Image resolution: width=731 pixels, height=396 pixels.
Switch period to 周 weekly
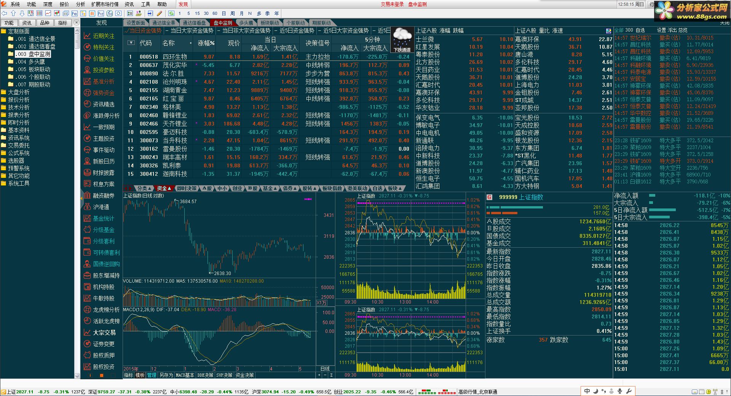(233, 13)
